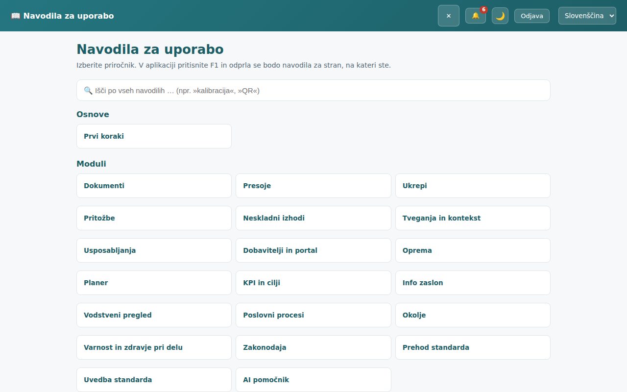Open Poslovni procesi manual
Image resolution: width=627 pixels, height=392 pixels.
click(x=313, y=315)
